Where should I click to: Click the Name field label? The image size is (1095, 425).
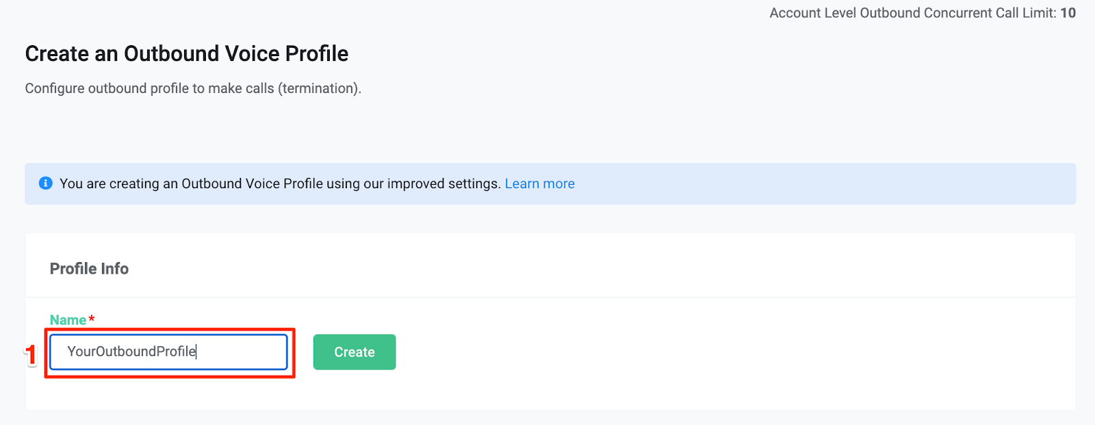pos(67,319)
